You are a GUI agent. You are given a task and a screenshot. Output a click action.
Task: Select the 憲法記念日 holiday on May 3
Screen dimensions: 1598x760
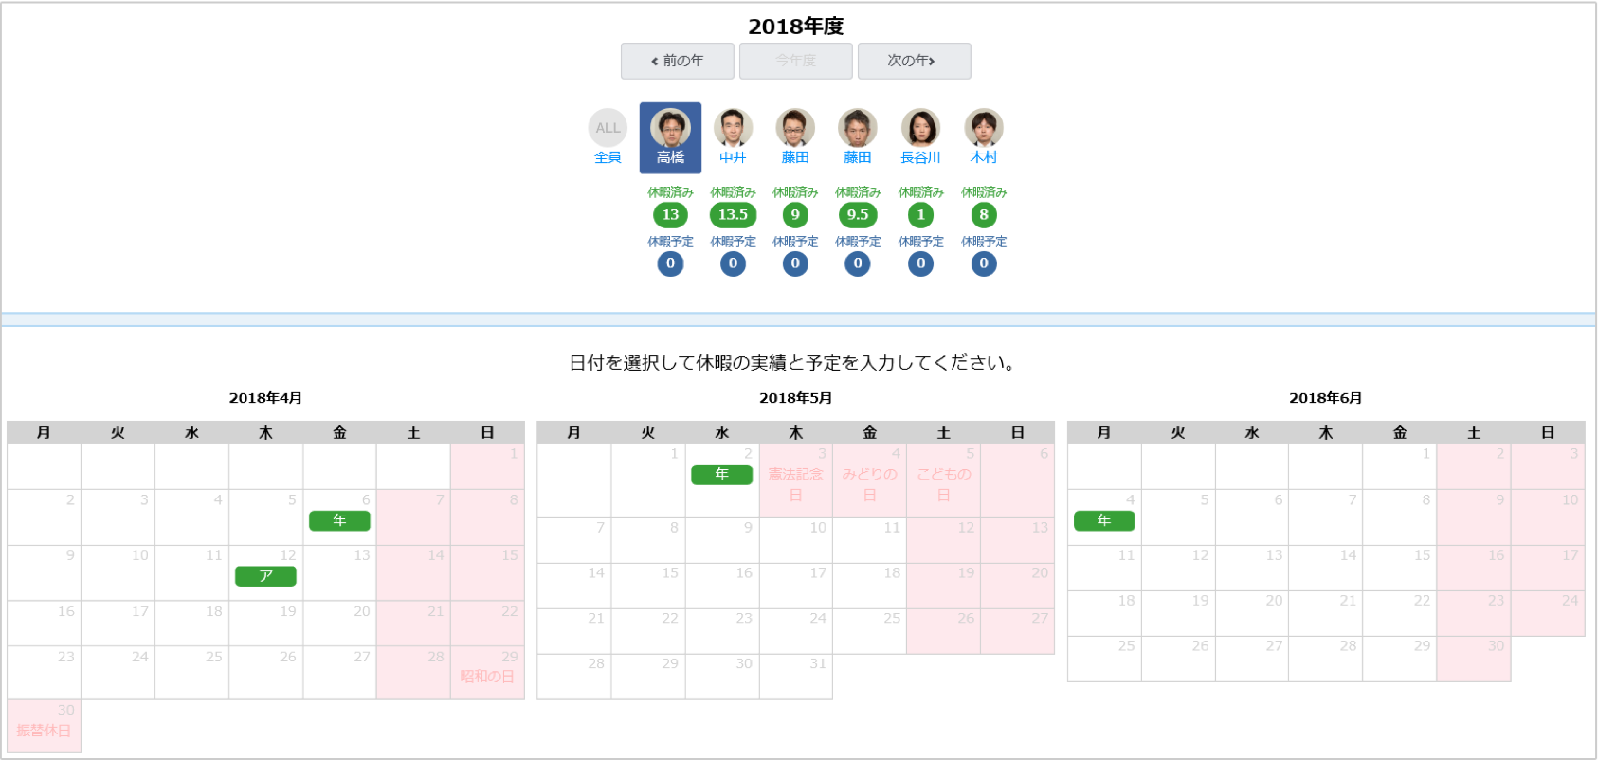tap(795, 480)
